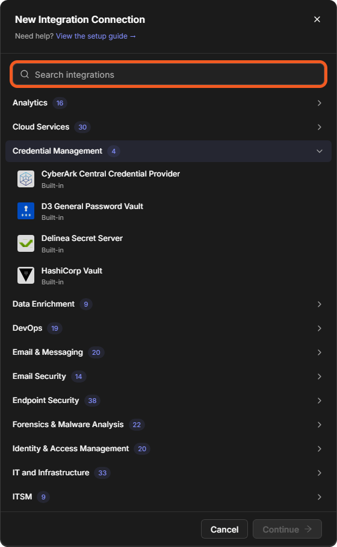
Task: Click the D3 General Password Vault icon
Action: point(26,211)
